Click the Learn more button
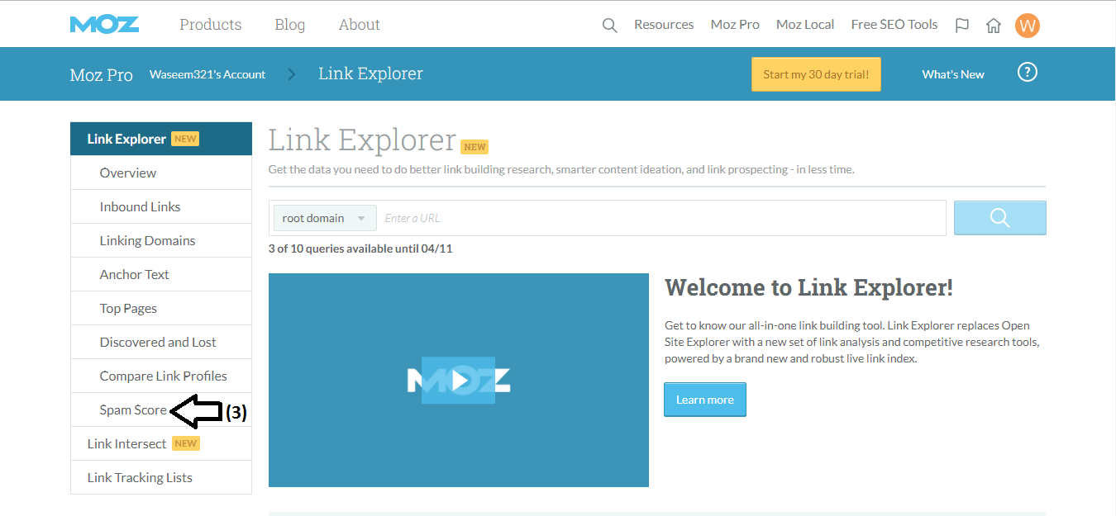The width and height of the screenshot is (1116, 516). (705, 400)
